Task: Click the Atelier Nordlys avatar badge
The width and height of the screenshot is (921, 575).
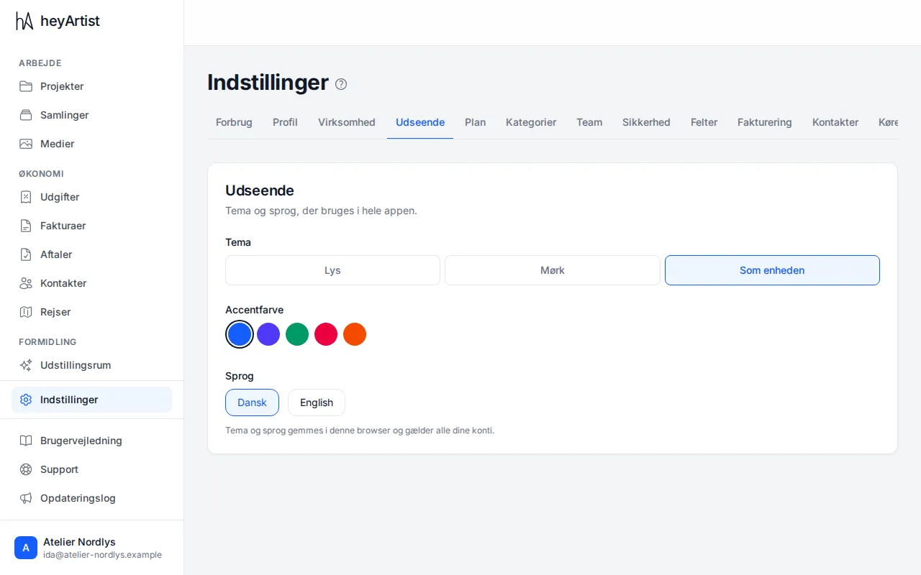Action: coord(26,548)
